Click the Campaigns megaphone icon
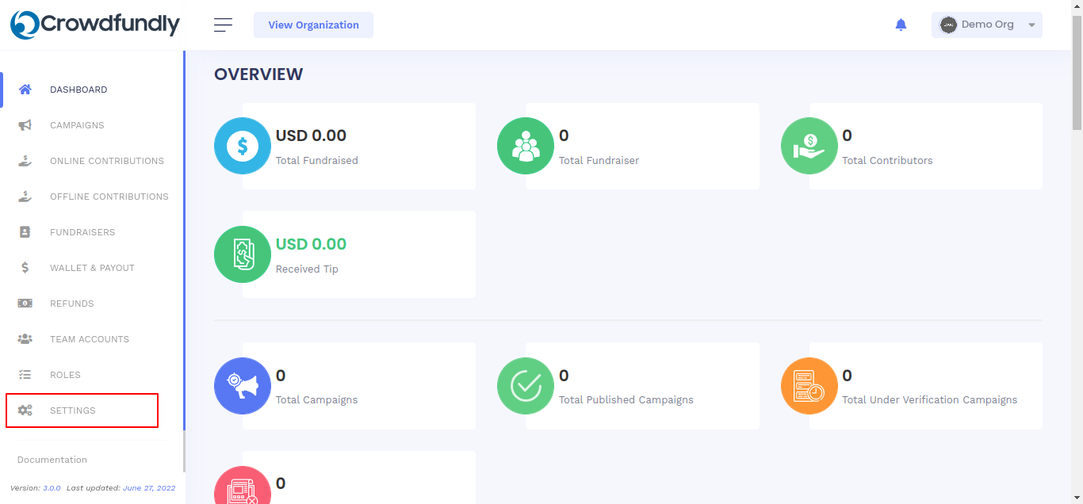The width and height of the screenshot is (1083, 504). [x=25, y=125]
